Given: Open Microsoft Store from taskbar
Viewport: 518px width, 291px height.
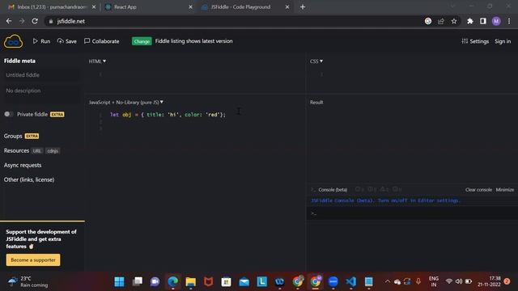Looking at the screenshot, I should [x=227, y=281].
